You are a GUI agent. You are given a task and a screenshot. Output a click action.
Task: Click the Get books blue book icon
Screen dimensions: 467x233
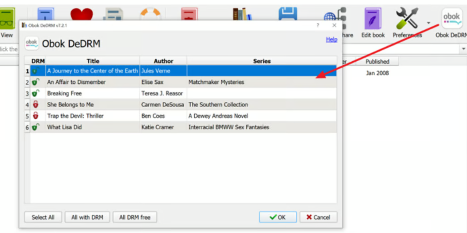point(46,14)
